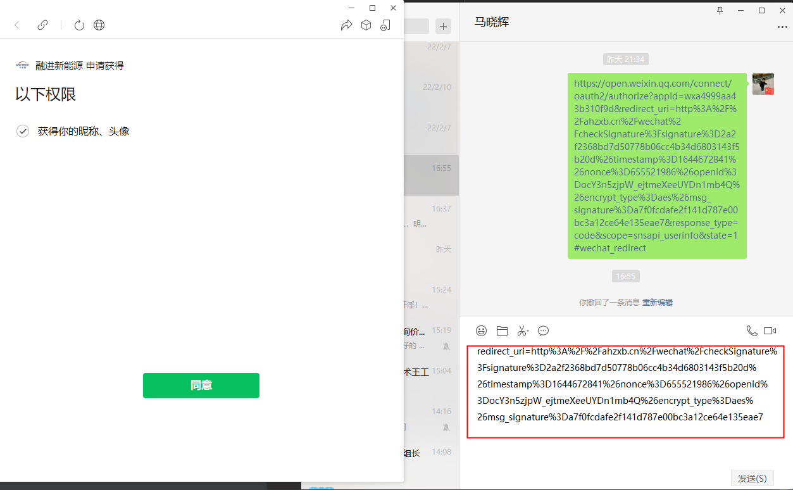Select the screenshot scissors tool
793x490 pixels.
pyautogui.click(x=523, y=330)
